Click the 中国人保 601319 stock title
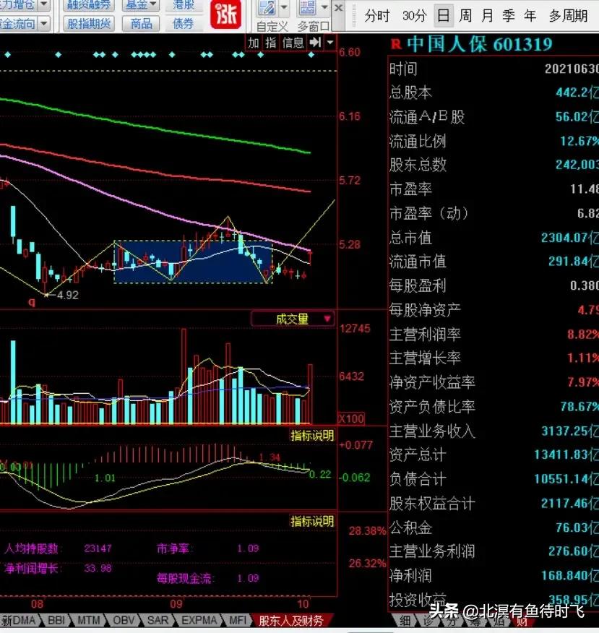This screenshot has width=599, height=633. coord(479,44)
